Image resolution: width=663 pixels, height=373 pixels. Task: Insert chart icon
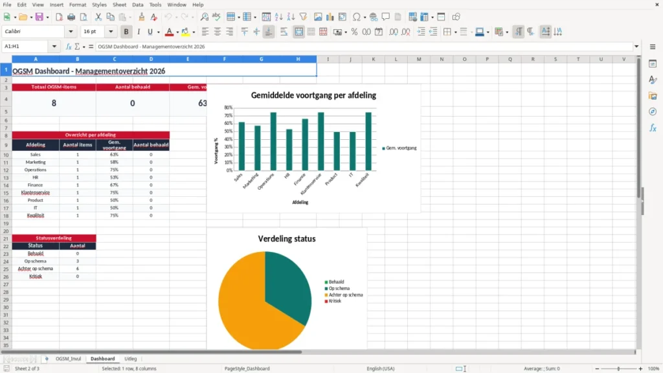pyautogui.click(x=330, y=17)
